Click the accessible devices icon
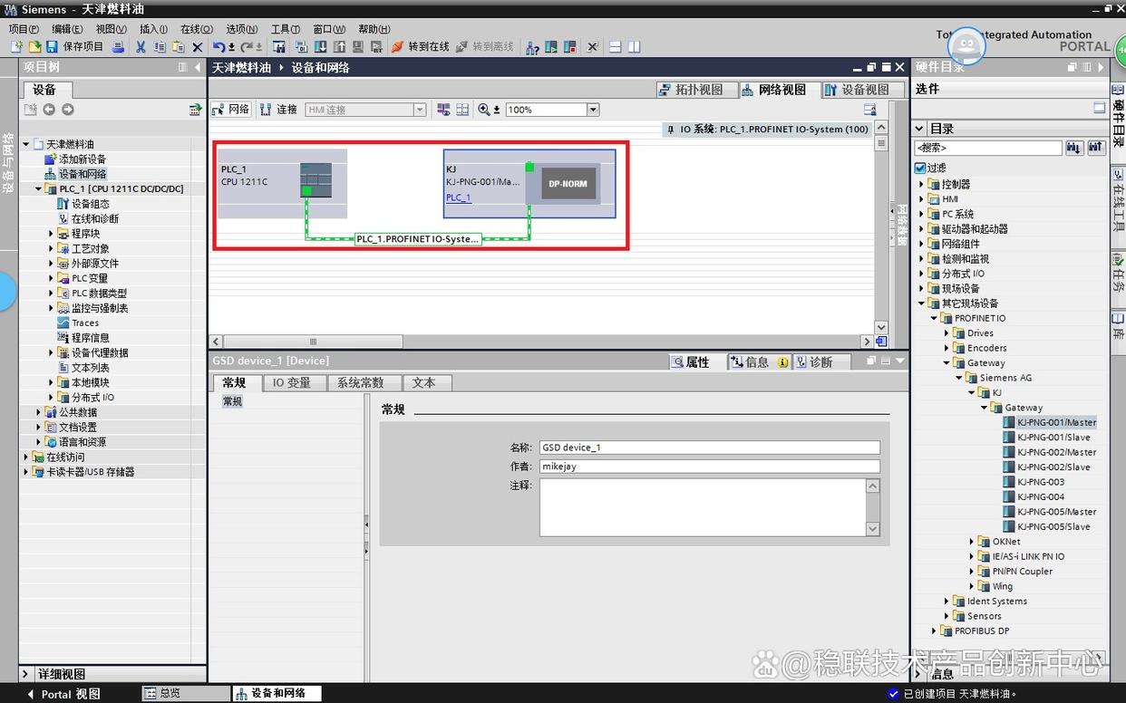Screen dimensions: 1126x703 coord(533,47)
